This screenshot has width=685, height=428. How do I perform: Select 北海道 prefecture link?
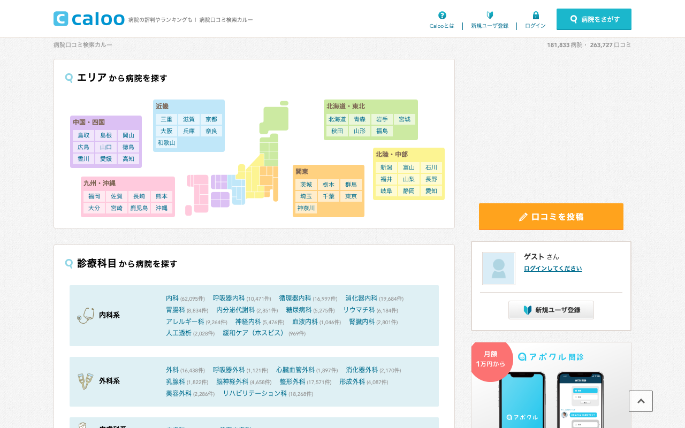[x=337, y=119]
